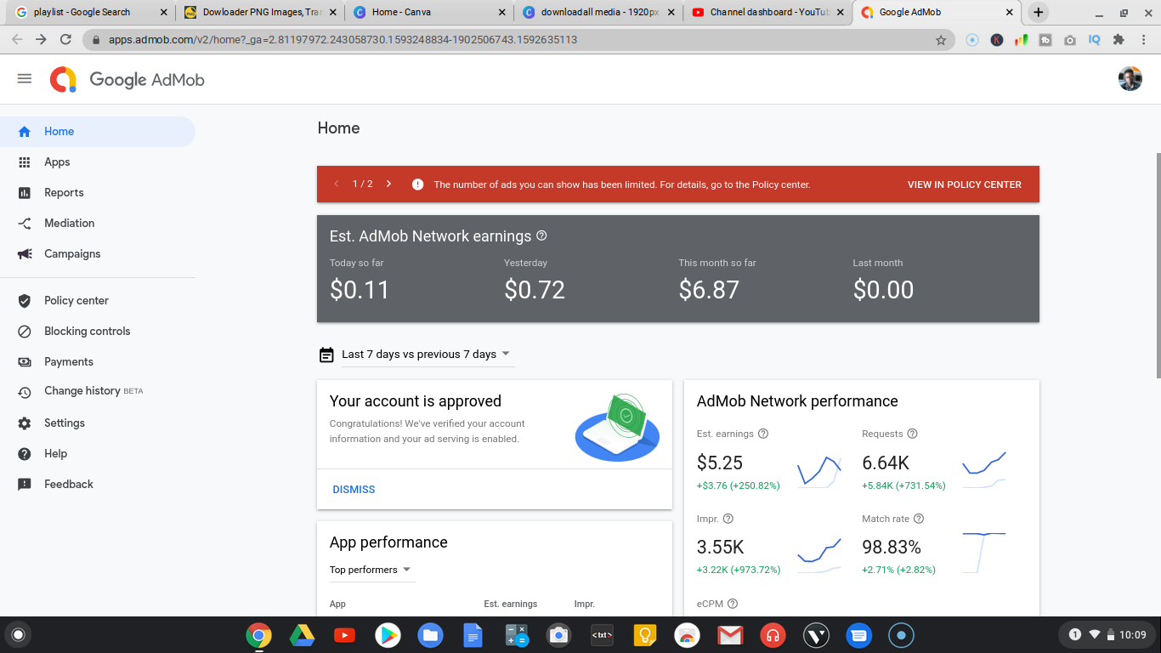Click the calendar icon by date range
The image size is (1161, 653).
point(326,355)
